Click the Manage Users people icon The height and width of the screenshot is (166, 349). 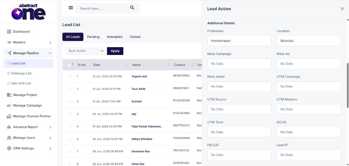tap(9, 138)
